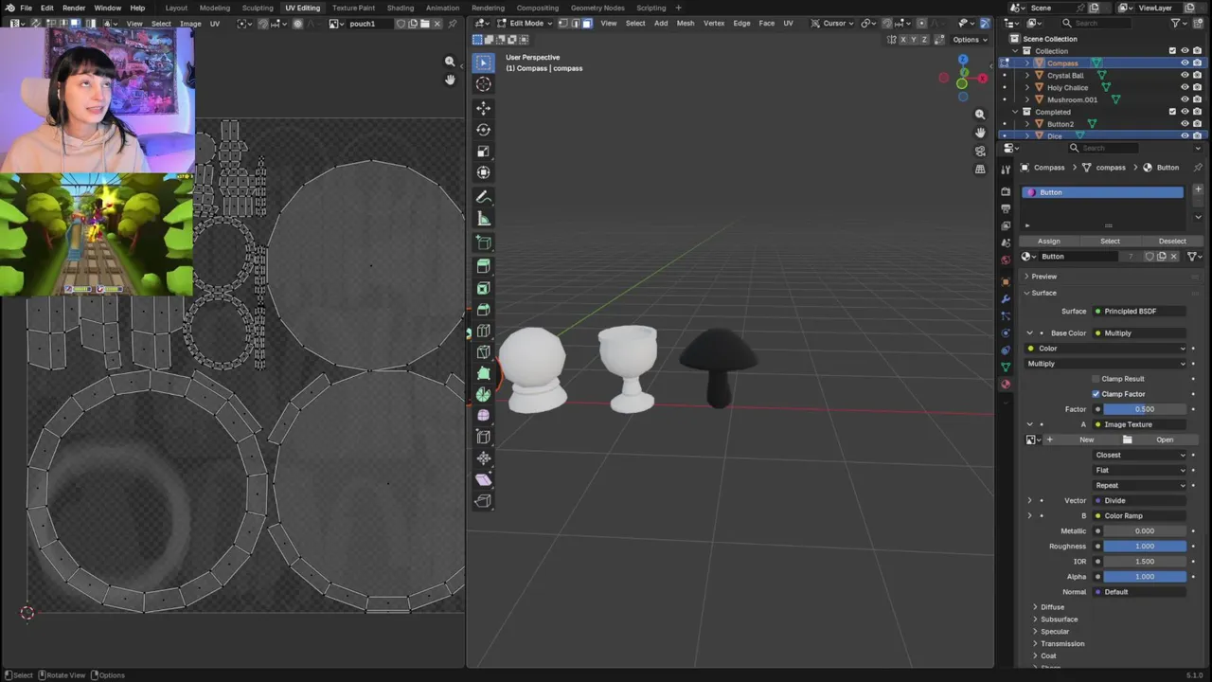Open the Closest interpolation dropdown

(x=1140, y=455)
